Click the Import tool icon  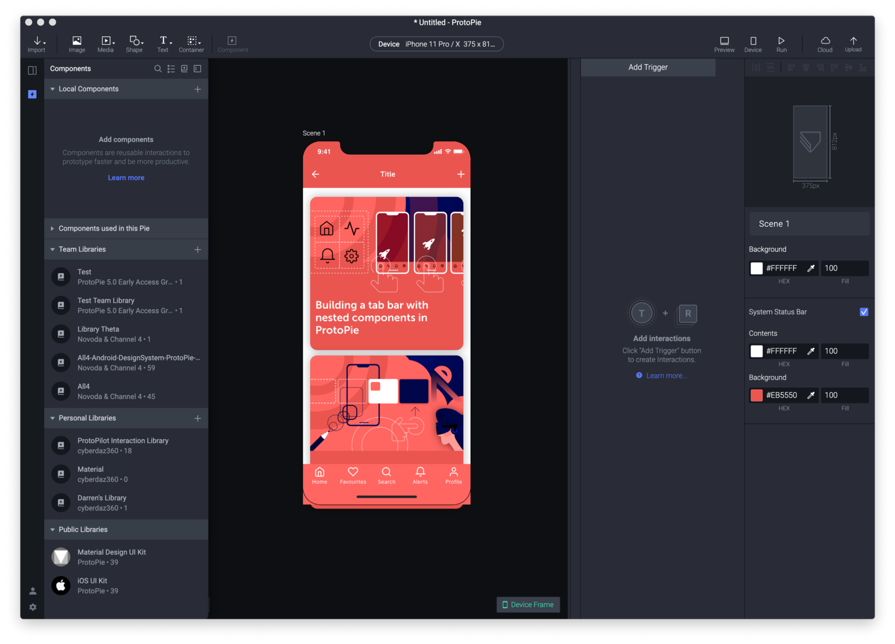pos(37,43)
